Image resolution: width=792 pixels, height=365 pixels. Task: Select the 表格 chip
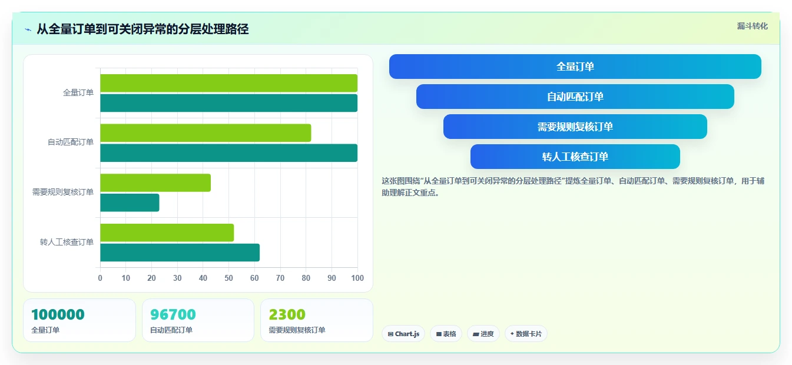tap(446, 334)
